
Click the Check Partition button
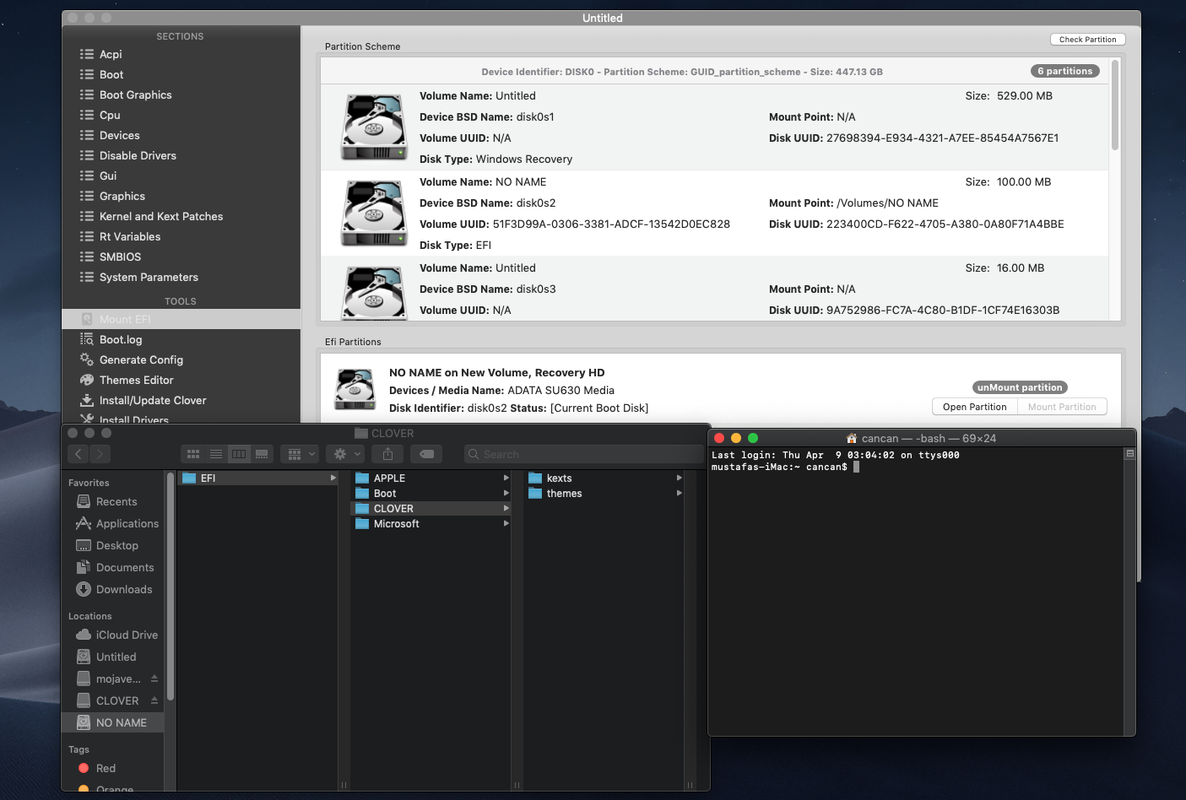1087,39
